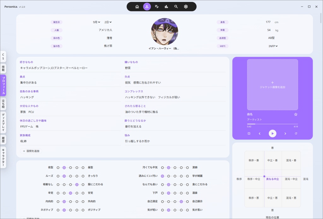
Task: Switch to the キャラクター side tab
Action: click(x=3, y=157)
